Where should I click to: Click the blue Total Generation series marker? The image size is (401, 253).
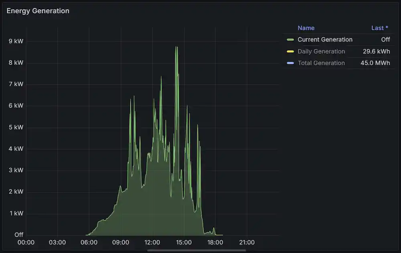point(290,63)
